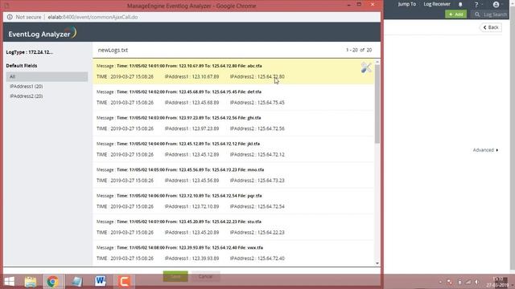Image resolution: width=515 pixels, height=289 pixels.
Task: Click the Back button
Action: tap(490, 27)
